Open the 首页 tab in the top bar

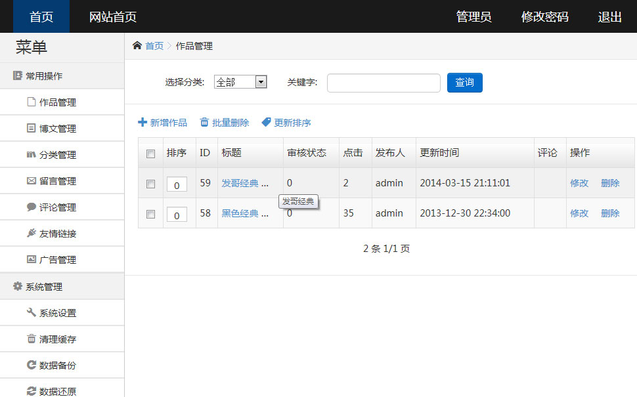(41, 16)
